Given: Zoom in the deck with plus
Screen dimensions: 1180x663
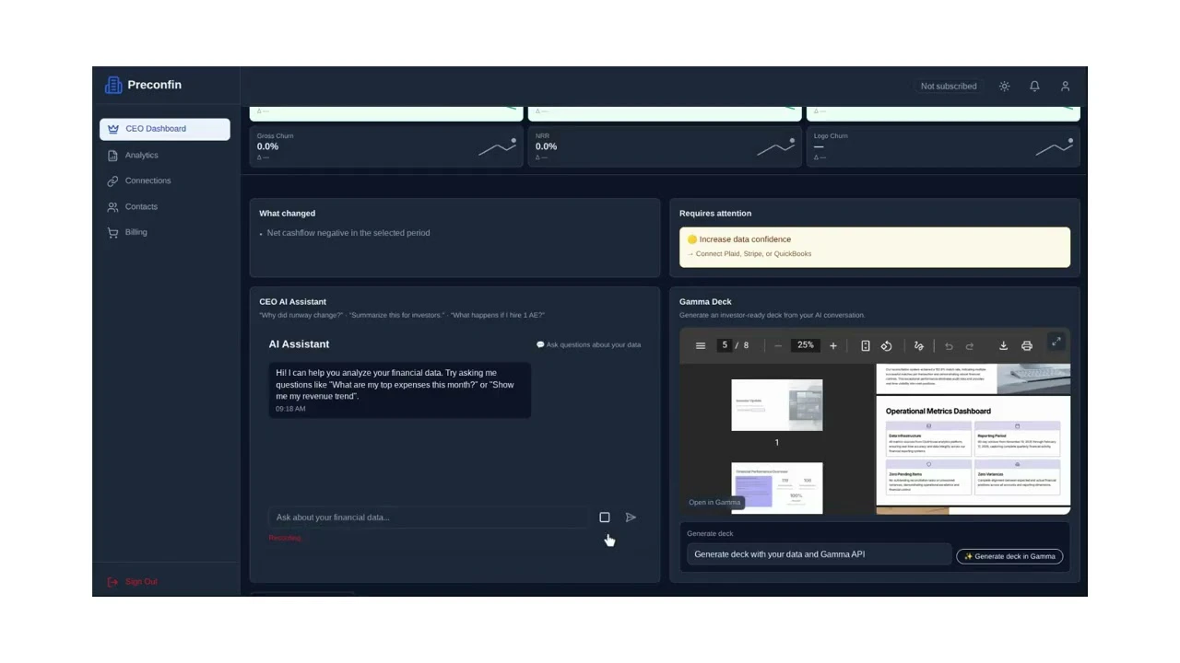Looking at the screenshot, I should (x=833, y=345).
